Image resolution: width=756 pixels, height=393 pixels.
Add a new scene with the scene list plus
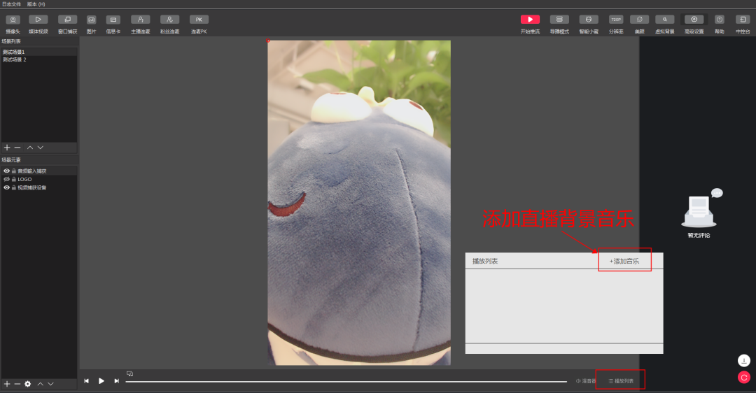click(7, 148)
